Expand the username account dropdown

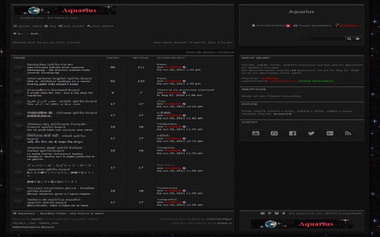pos(346,26)
